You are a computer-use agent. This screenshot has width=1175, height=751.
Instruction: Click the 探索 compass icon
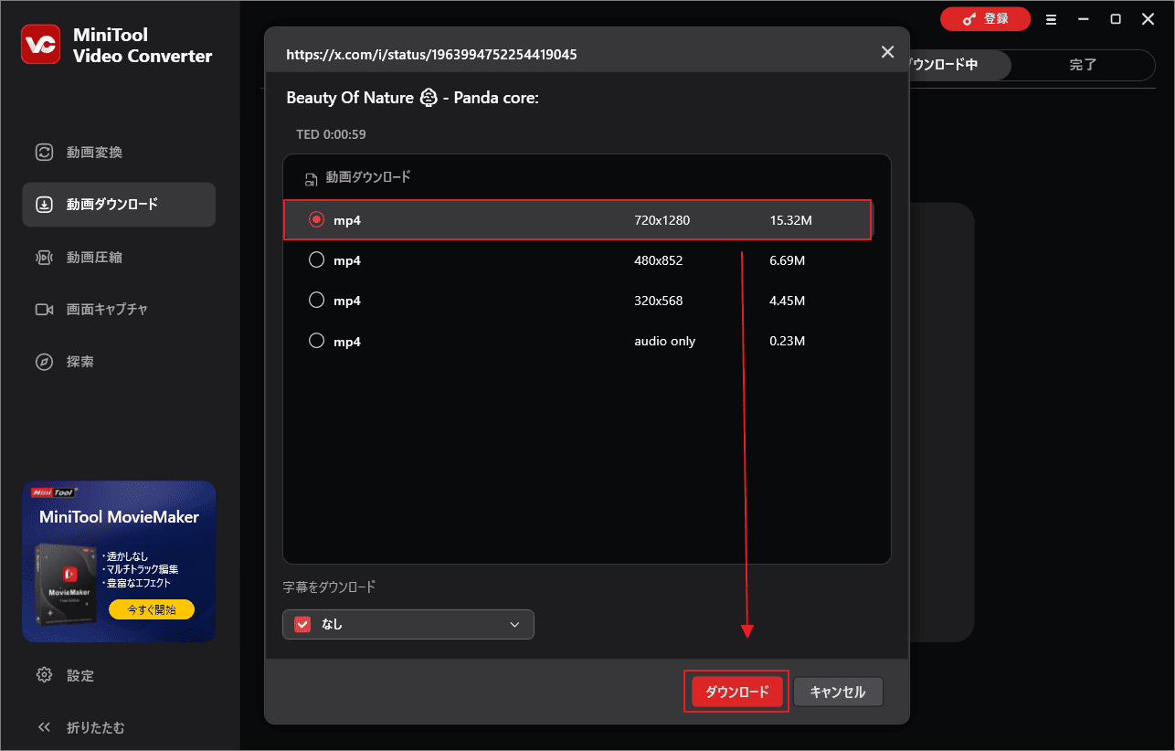(44, 362)
